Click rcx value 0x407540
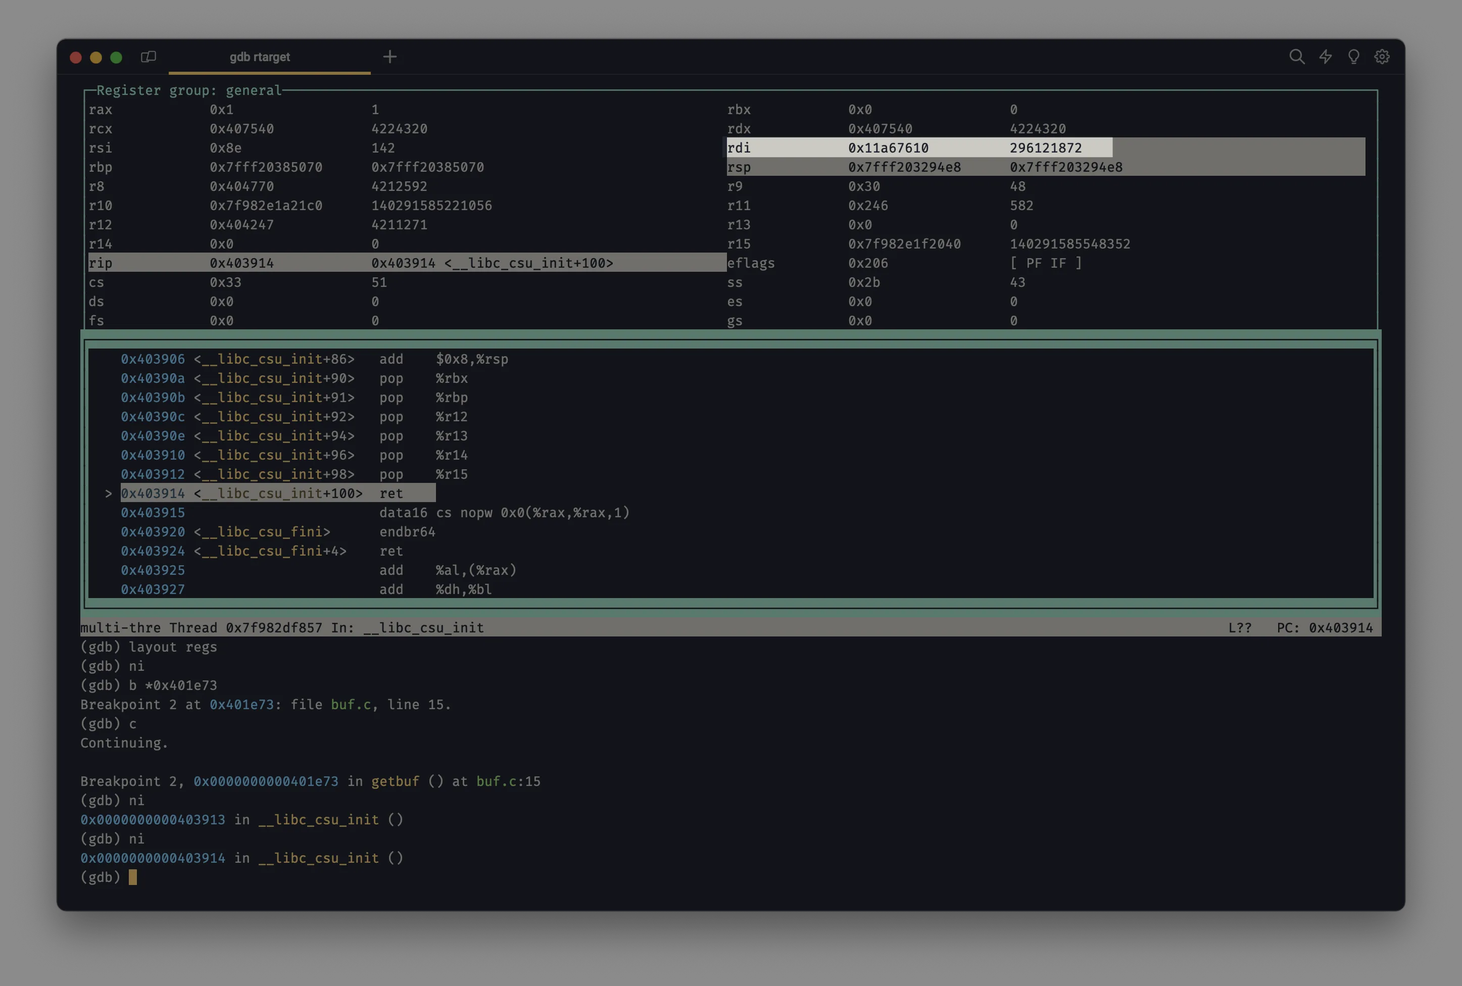Screen dimensions: 1462x986 click(x=241, y=129)
